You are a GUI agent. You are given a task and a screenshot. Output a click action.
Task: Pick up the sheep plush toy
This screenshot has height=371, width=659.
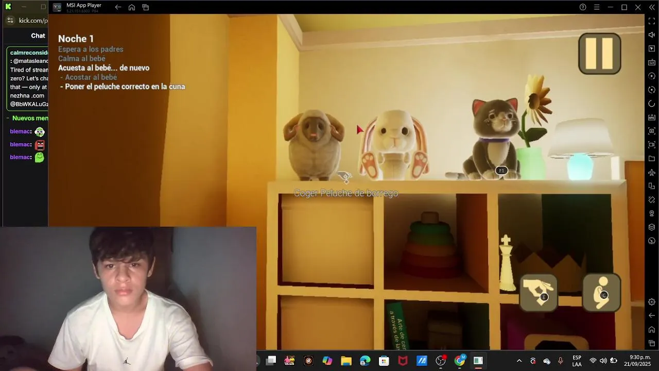tap(314, 144)
